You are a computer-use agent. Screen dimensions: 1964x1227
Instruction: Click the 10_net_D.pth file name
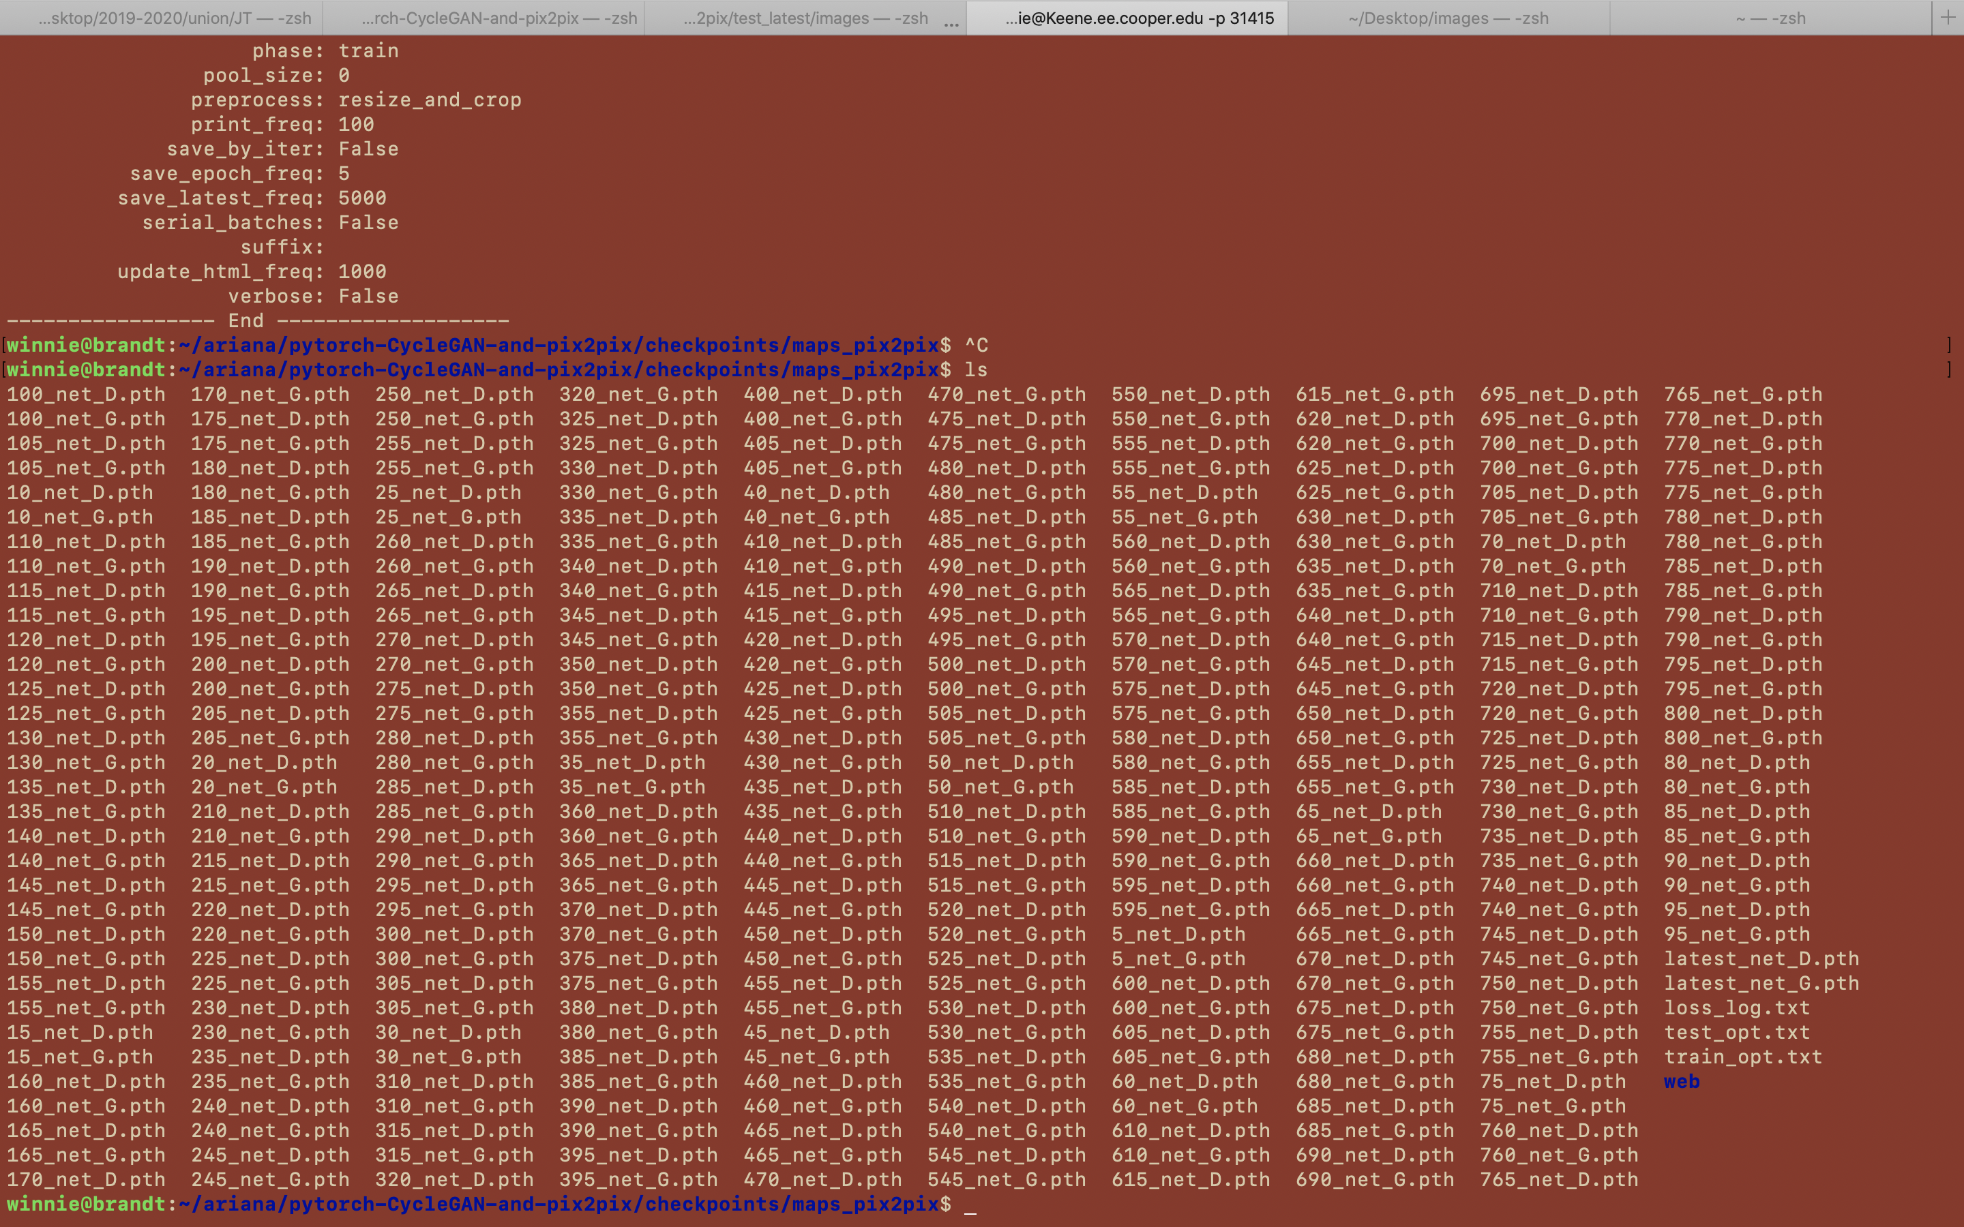point(80,493)
